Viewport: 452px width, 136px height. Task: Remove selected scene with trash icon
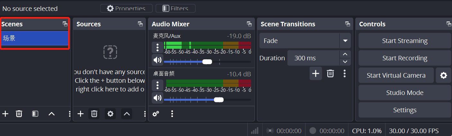click(x=19, y=114)
